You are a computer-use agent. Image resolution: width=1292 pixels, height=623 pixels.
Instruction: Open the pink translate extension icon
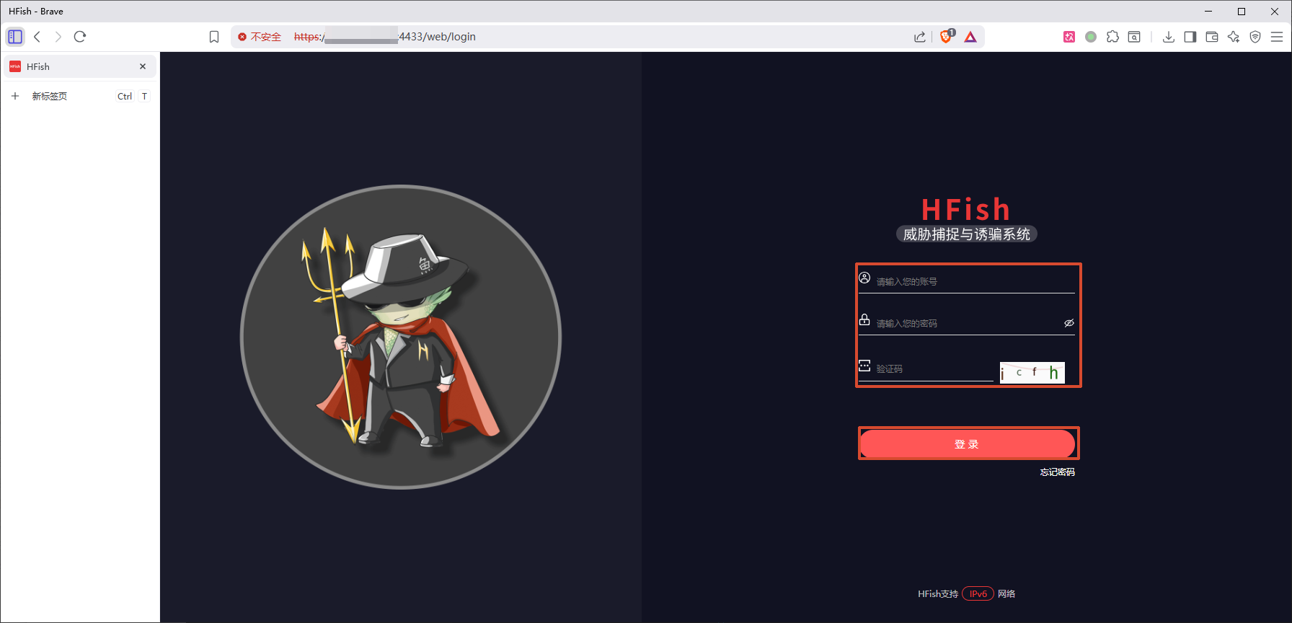coord(1069,37)
